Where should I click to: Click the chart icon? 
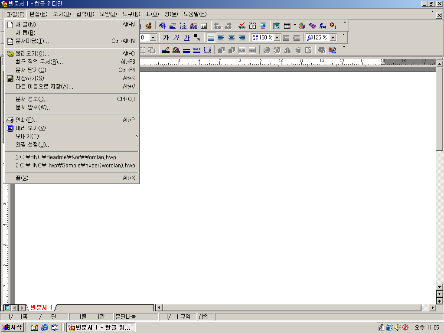302,26
